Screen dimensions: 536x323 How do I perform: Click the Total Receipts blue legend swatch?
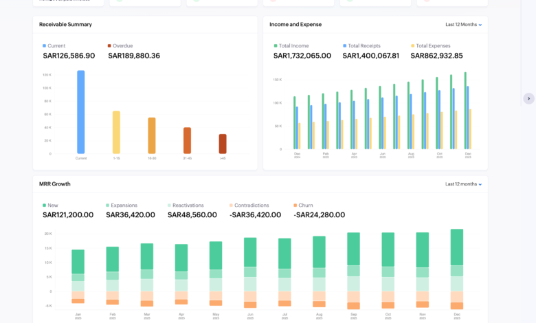pos(345,46)
